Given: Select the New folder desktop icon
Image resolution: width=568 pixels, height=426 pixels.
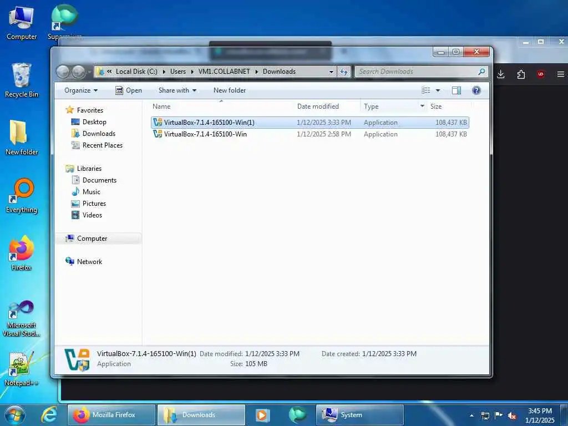Looking at the screenshot, I should click(22, 138).
